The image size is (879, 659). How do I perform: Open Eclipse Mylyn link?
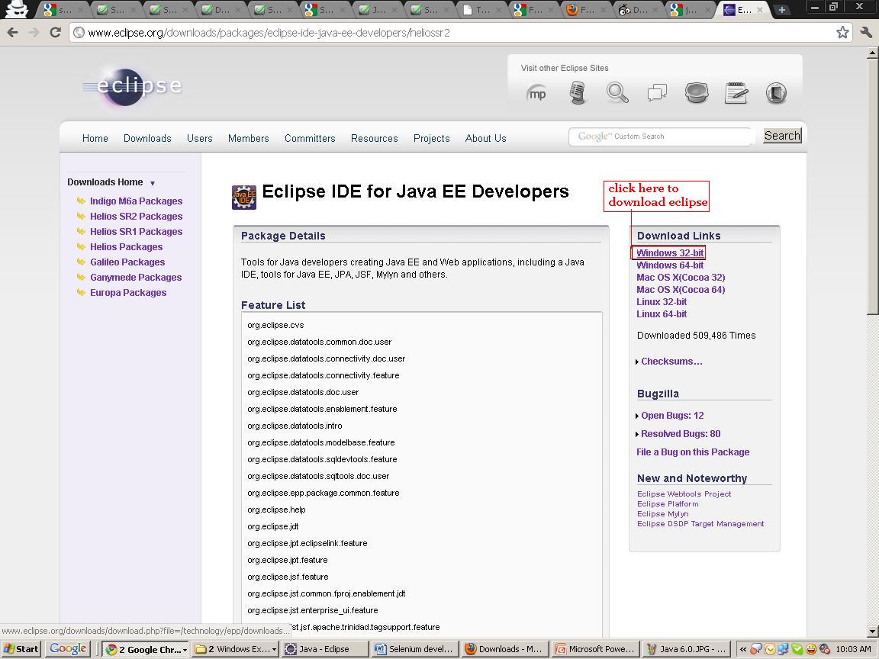point(662,514)
